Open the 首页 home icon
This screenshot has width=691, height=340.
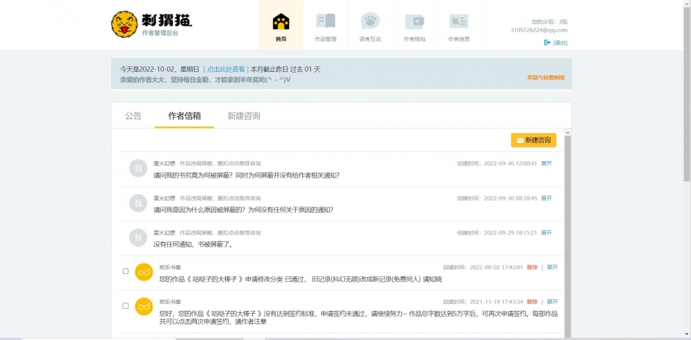click(x=281, y=21)
